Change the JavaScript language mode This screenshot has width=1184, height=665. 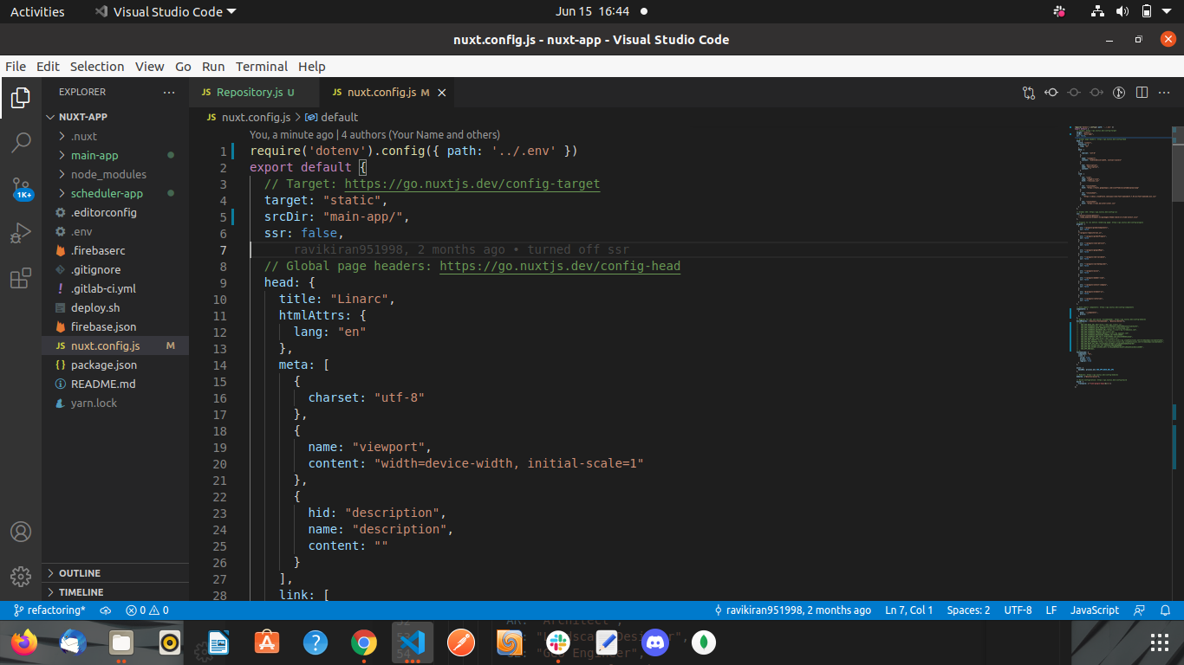pos(1095,610)
